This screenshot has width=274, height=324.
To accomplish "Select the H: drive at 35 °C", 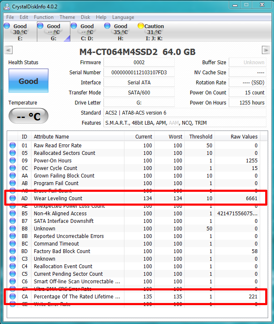I will point(121,32).
